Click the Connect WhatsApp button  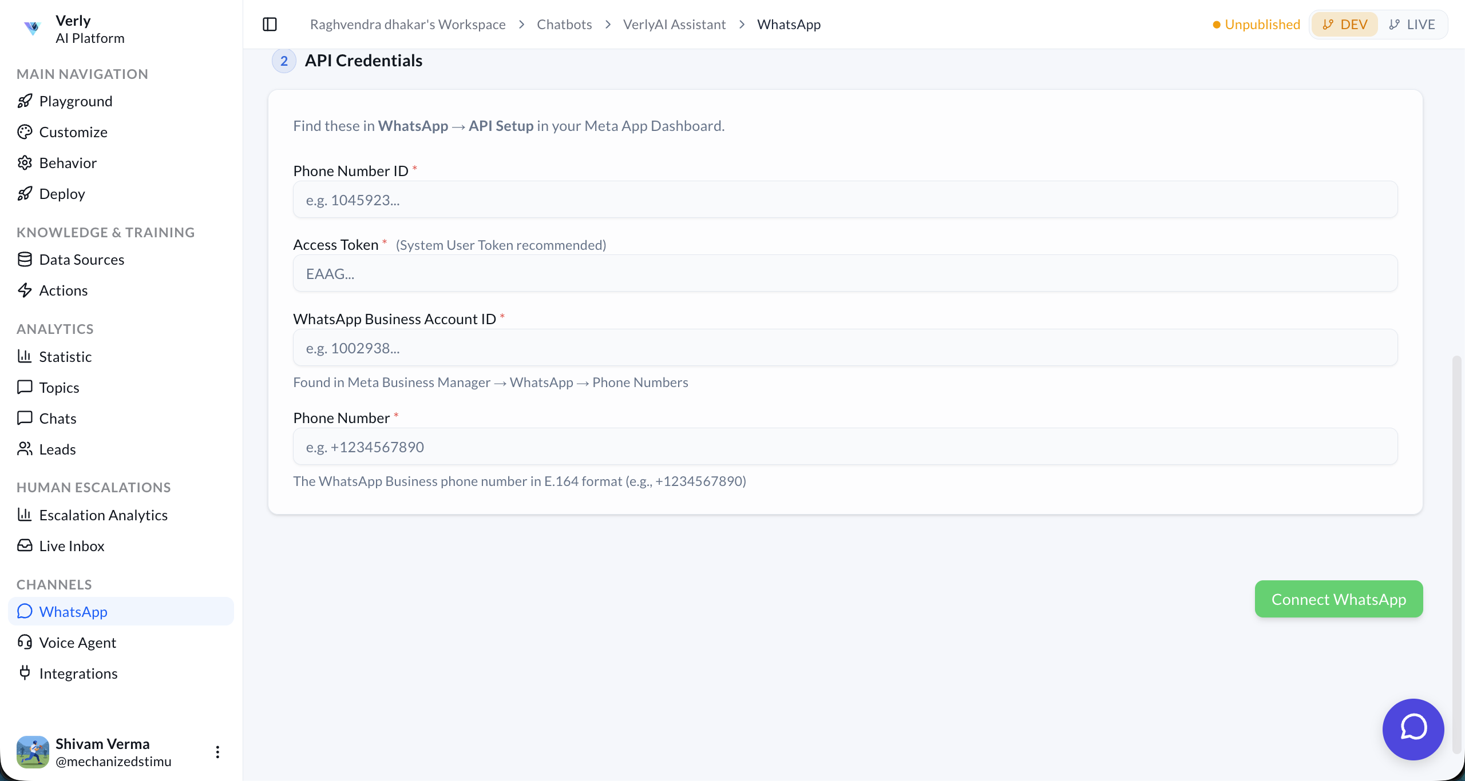pyautogui.click(x=1339, y=599)
